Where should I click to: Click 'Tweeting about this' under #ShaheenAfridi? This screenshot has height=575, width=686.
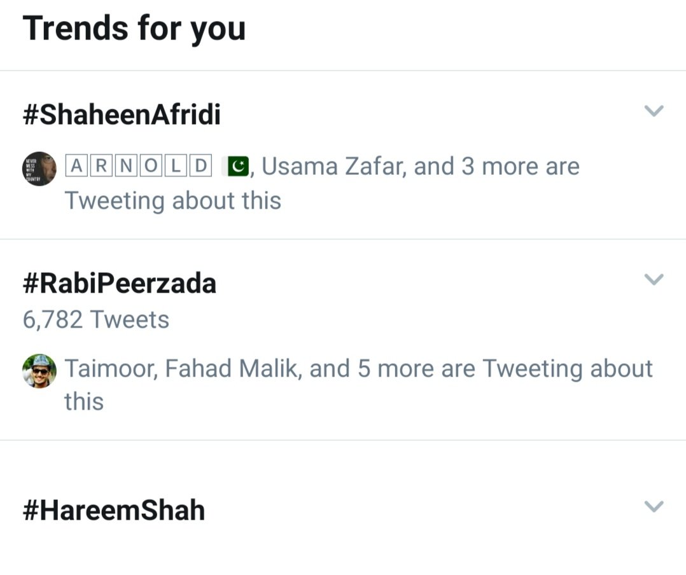[173, 201]
